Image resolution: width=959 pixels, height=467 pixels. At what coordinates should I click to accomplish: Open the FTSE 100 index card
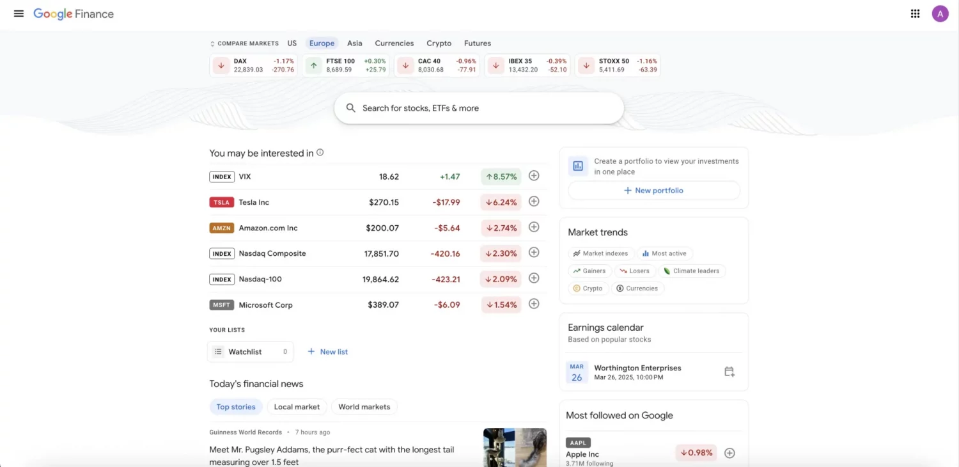pyautogui.click(x=346, y=65)
